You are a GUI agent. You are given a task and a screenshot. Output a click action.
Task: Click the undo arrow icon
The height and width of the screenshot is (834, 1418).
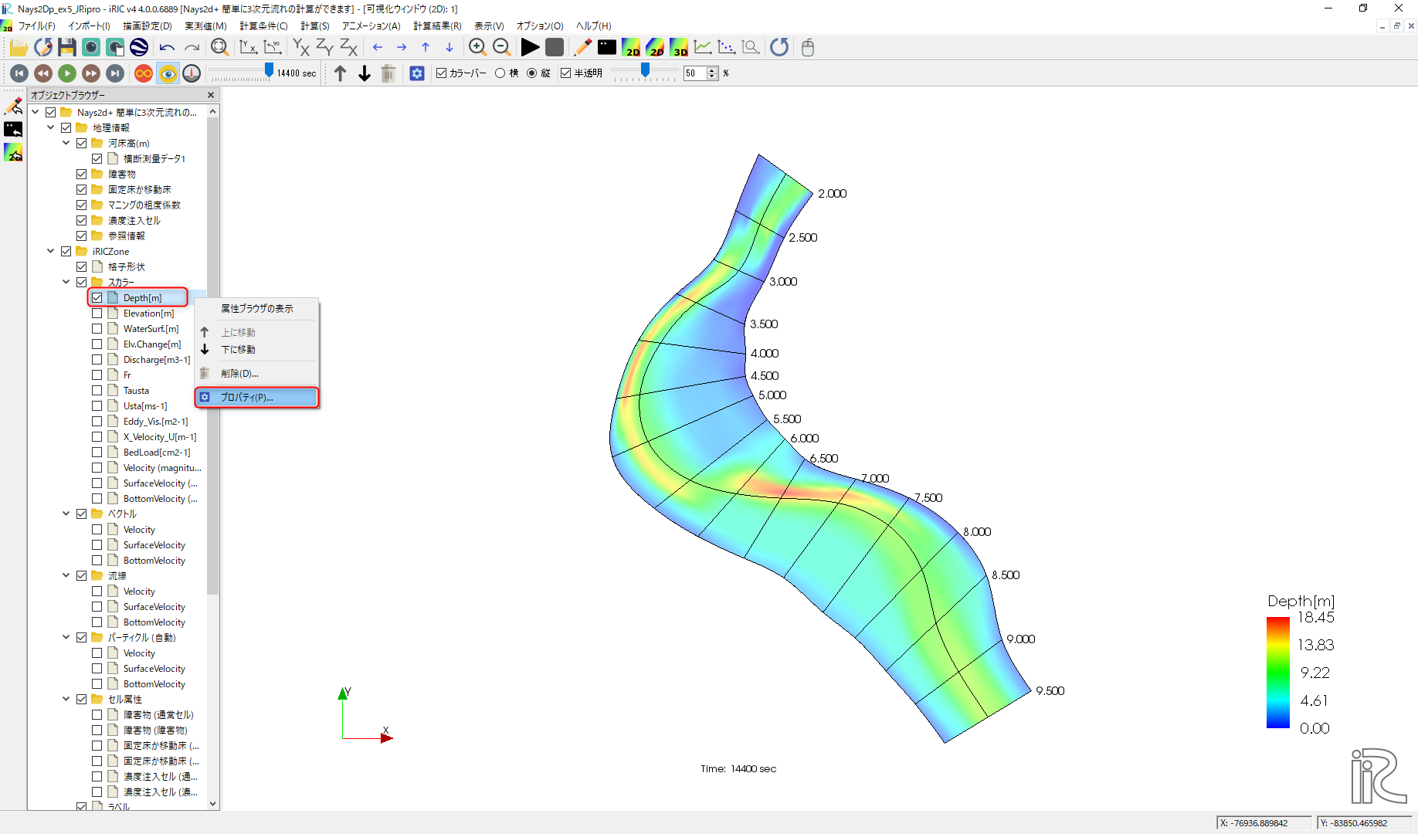click(167, 48)
